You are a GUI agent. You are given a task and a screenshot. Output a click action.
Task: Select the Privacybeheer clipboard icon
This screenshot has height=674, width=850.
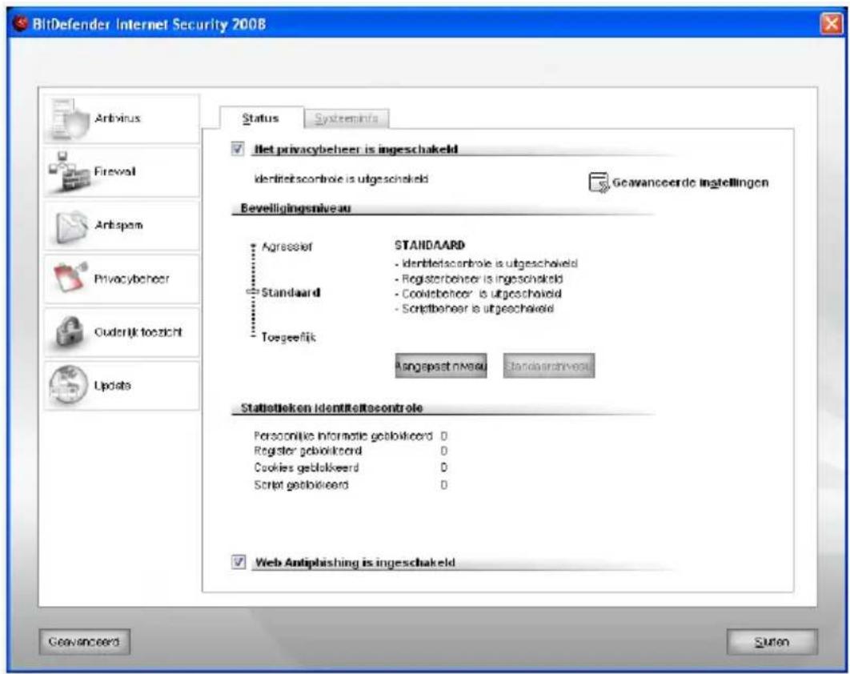[x=70, y=278]
